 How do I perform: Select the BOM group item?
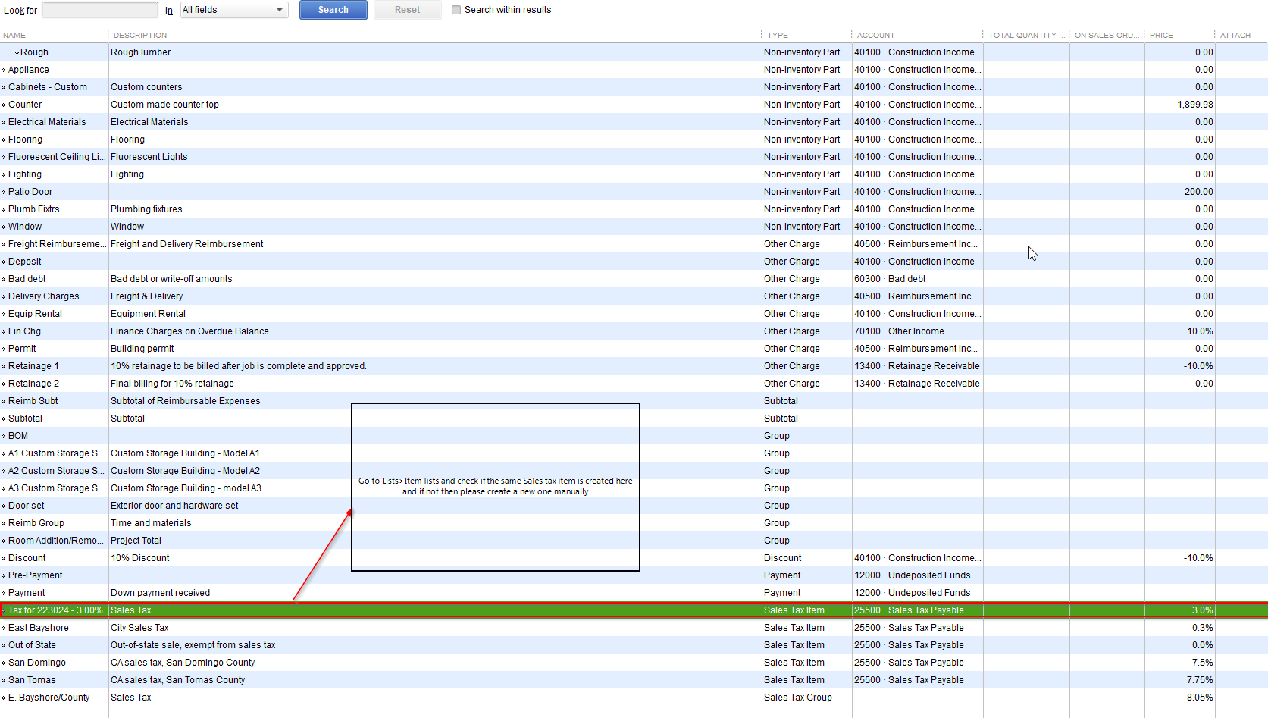click(x=18, y=436)
